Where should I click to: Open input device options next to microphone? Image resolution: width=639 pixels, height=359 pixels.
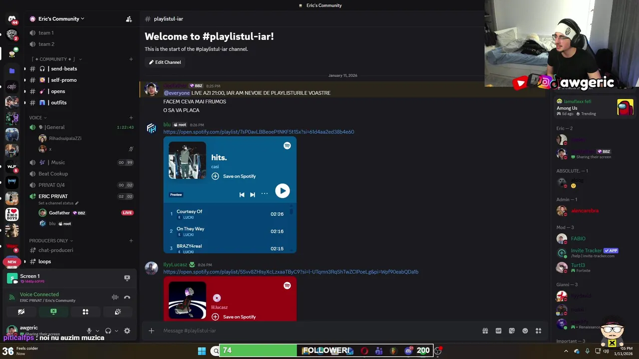click(x=97, y=331)
